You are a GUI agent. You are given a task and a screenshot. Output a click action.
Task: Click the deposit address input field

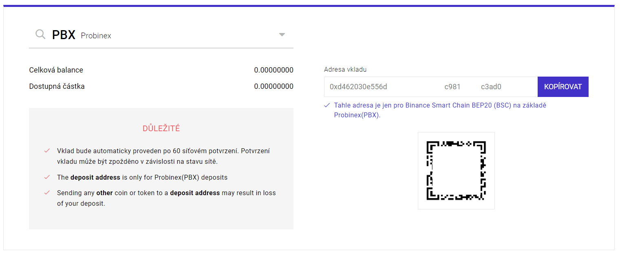430,87
